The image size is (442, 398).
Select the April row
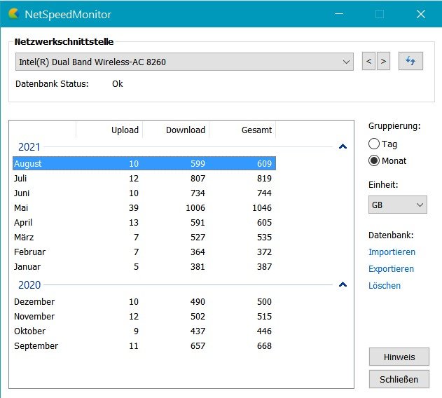pyautogui.click(x=144, y=222)
